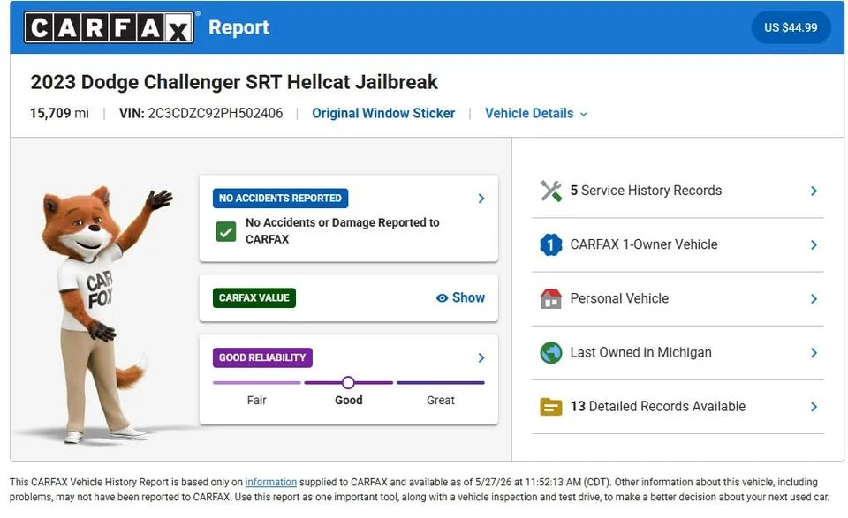Screen dimensions: 848x518
Task: Click the green No Accidents checkmark
Action: [226, 232]
